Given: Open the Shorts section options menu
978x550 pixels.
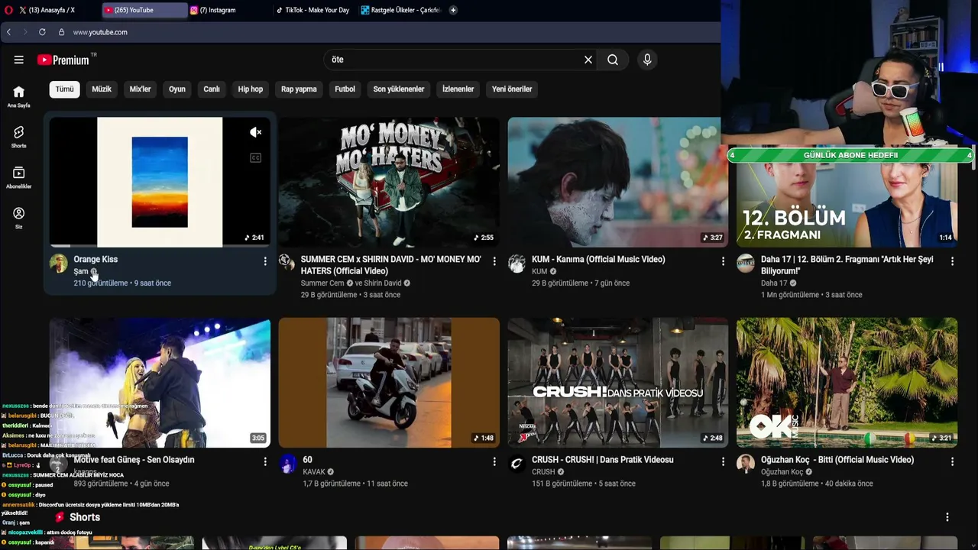Looking at the screenshot, I should tap(947, 517).
